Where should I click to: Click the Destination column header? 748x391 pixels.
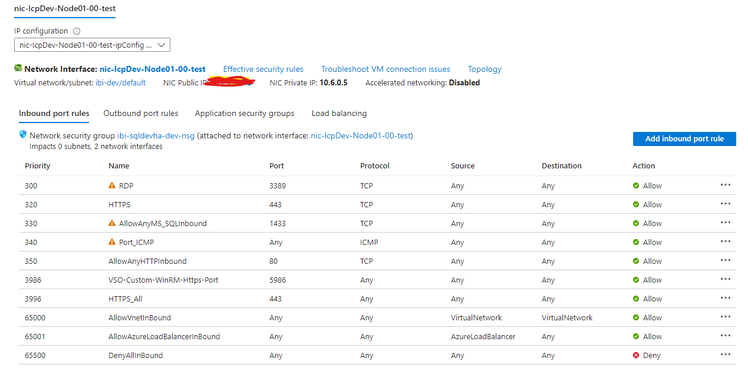click(x=562, y=165)
